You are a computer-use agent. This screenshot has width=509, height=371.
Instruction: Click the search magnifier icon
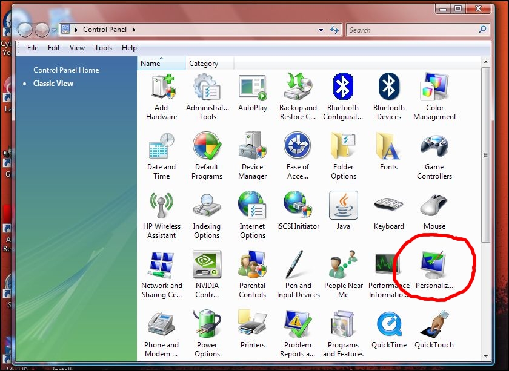tap(483, 30)
